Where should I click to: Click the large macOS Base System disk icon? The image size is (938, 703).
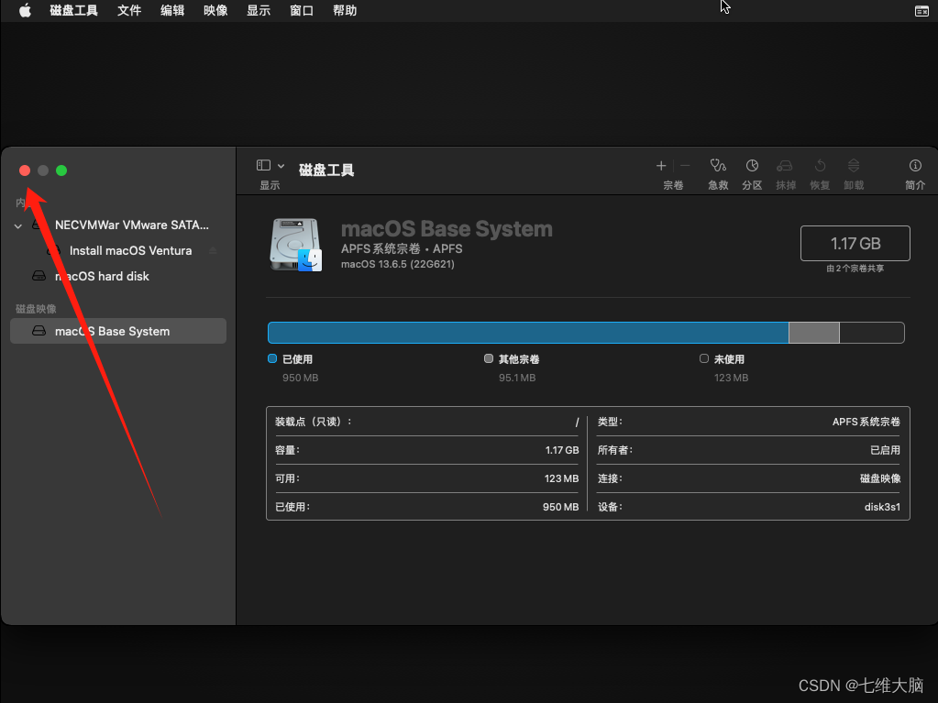coord(295,245)
